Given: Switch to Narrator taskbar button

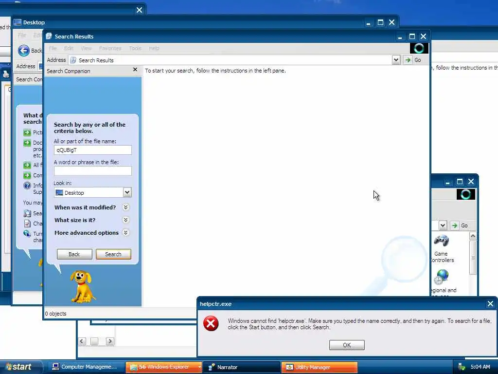Looking at the screenshot, I should [x=241, y=367].
